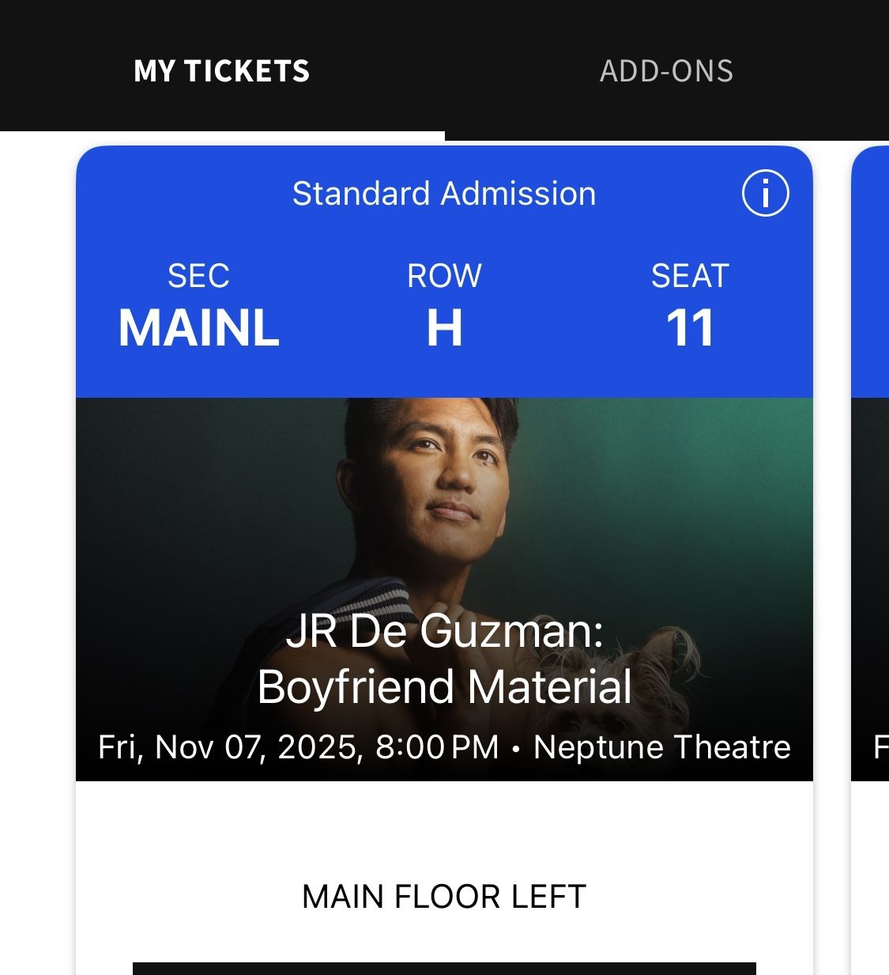The width and height of the screenshot is (889, 975).
Task: Open the ADD-ONS tab
Action: coord(666,71)
